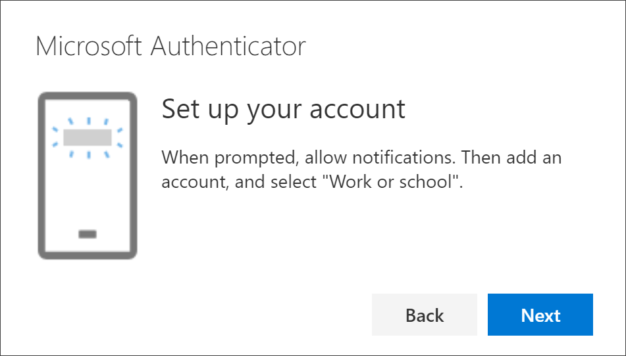Viewport: 626px width, 356px height.
Task: Go Back to the previous step
Action: [424, 315]
